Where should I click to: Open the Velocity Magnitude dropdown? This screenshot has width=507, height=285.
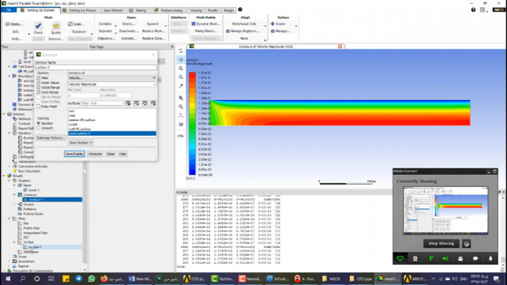tap(112, 84)
